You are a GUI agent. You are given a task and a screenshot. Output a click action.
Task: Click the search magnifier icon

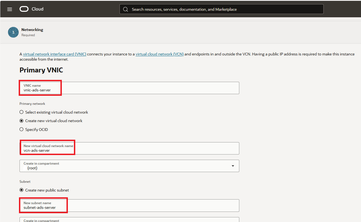pos(126,9)
